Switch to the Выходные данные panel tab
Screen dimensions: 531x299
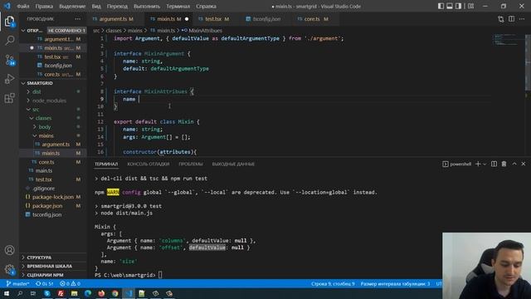click(x=233, y=164)
